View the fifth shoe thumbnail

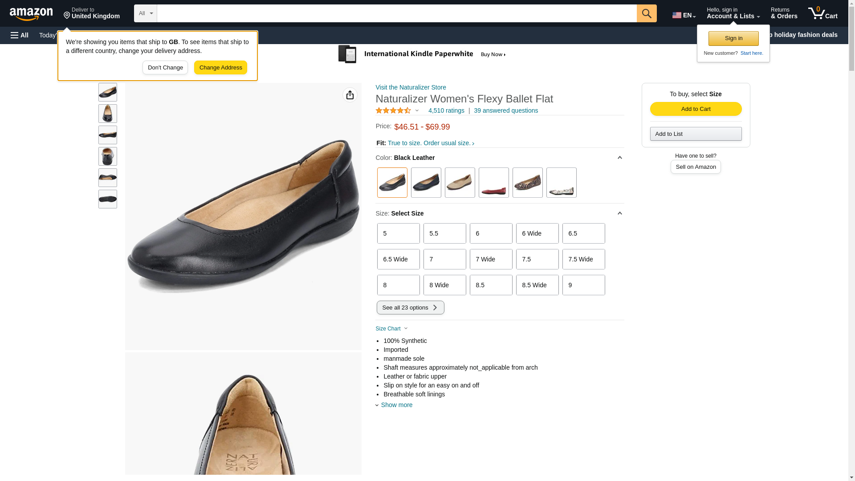click(108, 178)
